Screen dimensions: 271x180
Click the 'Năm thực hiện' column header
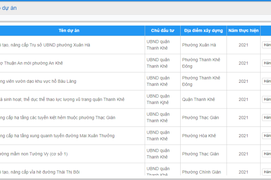[243, 31]
